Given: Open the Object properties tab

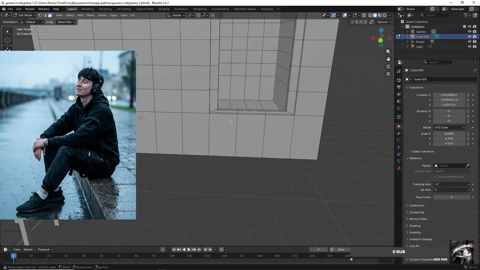Looking at the screenshot, I should [399, 126].
